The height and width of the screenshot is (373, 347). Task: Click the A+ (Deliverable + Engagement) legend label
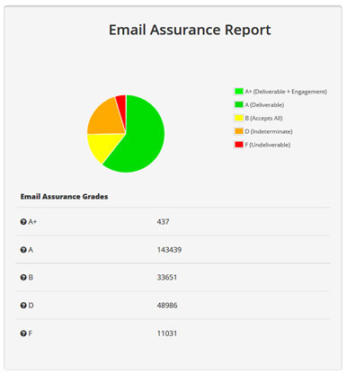click(x=286, y=92)
